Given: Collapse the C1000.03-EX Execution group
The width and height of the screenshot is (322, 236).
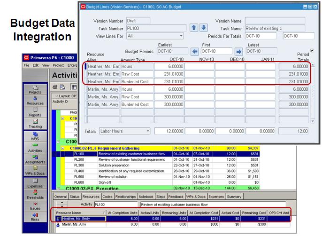Looking at the screenshot, I should [x=58, y=188].
